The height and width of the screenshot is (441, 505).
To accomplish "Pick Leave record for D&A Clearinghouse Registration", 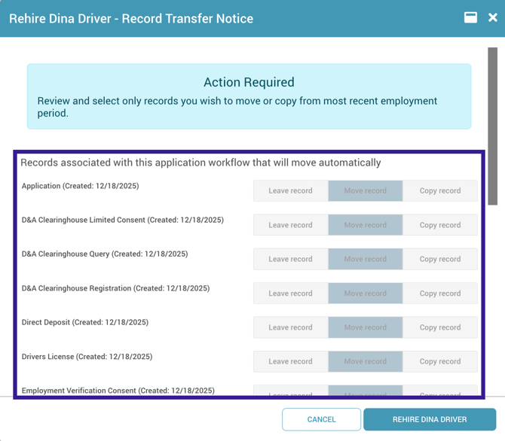I will pos(290,293).
